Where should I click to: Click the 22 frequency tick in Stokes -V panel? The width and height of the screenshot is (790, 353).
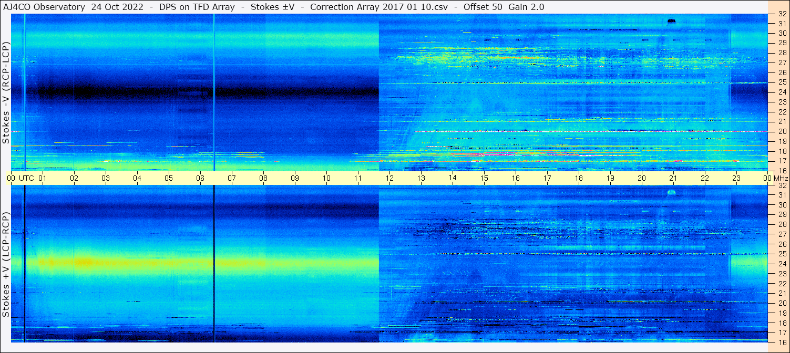point(782,112)
